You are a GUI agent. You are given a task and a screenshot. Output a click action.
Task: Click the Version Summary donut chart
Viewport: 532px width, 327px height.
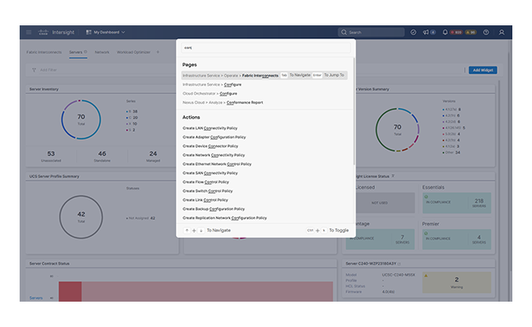397,130
